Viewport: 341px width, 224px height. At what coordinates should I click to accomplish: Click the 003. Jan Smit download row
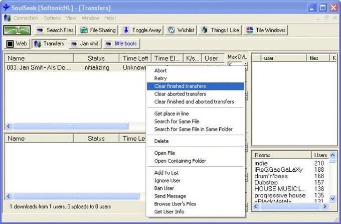(75, 67)
